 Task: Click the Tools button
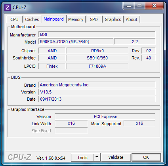click(82, 157)
